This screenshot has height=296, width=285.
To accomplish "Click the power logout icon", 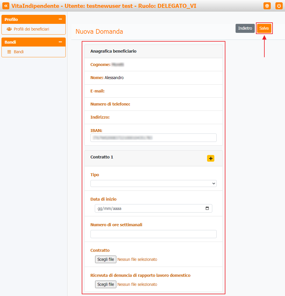I will click(x=279, y=6).
